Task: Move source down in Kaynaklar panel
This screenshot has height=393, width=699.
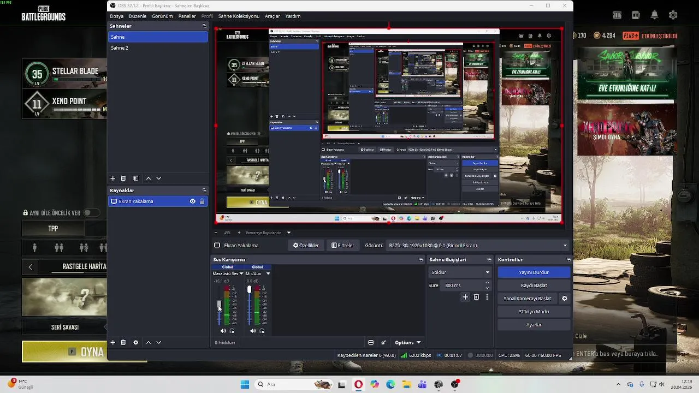Action: (158, 342)
